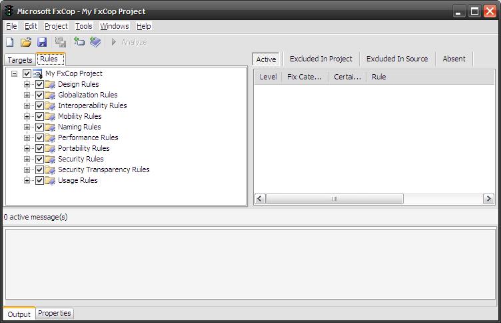
Task: Uncheck the Globalization Rules checkbox
Action: coord(39,95)
